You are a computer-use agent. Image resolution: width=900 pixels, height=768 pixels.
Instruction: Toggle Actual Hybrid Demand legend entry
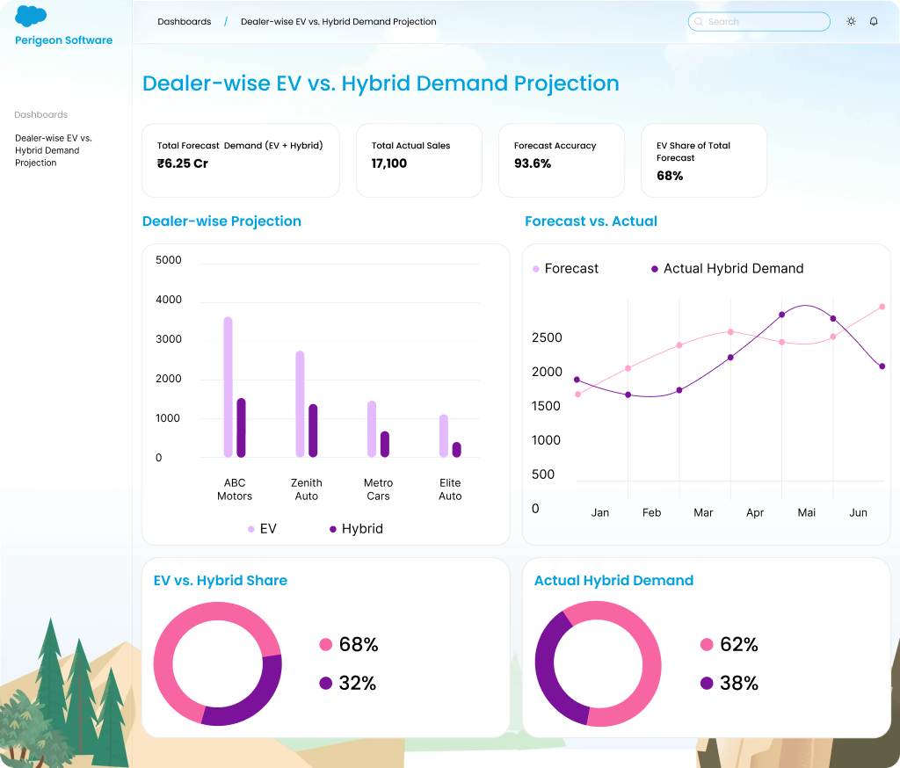click(x=726, y=269)
